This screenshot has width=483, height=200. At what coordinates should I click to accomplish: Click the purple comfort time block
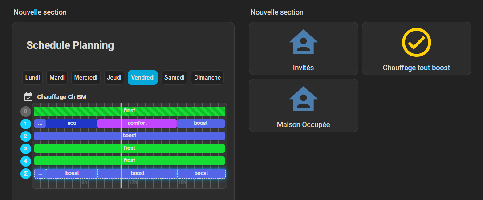(137, 124)
